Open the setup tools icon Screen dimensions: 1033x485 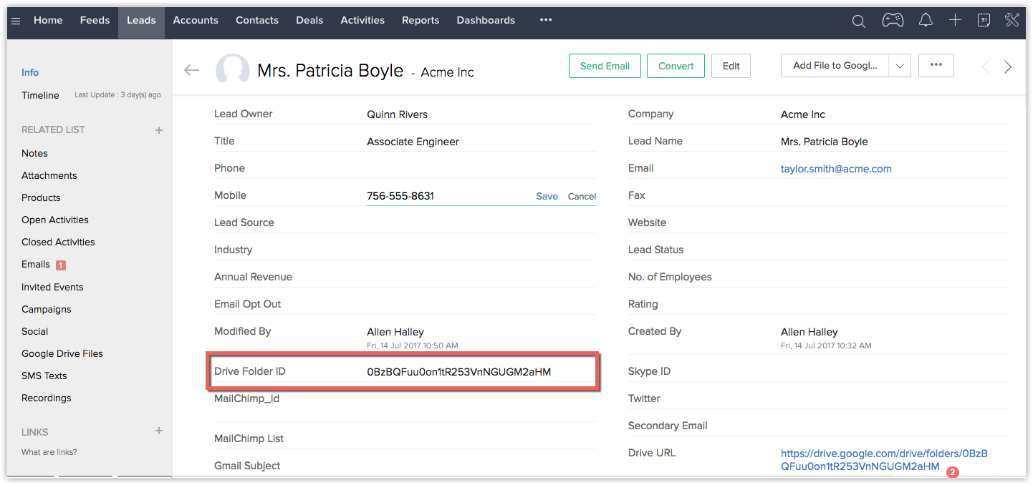tap(1012, 20)
